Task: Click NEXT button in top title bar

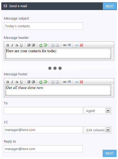Action: coord(110,6)
